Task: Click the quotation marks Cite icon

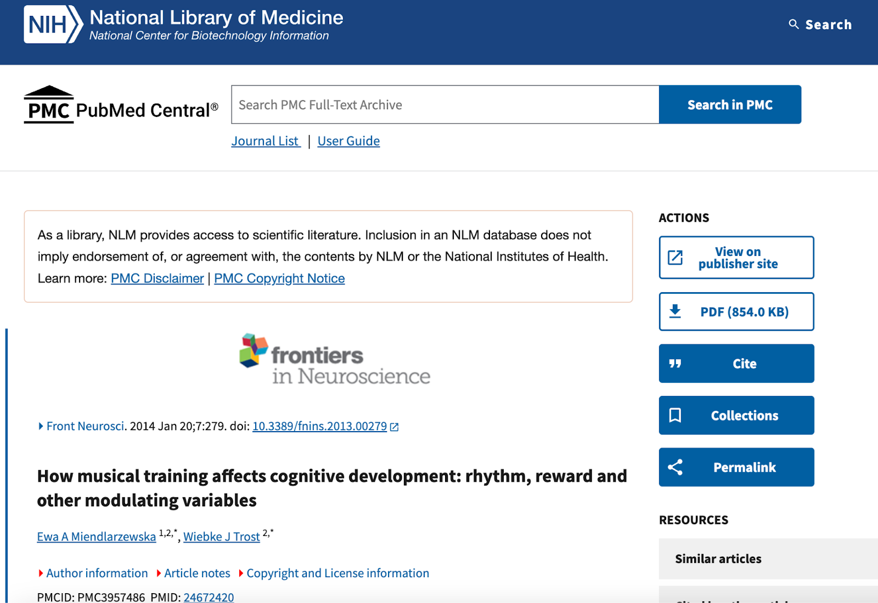Action: pyautogui.click(x=675, y=364)
